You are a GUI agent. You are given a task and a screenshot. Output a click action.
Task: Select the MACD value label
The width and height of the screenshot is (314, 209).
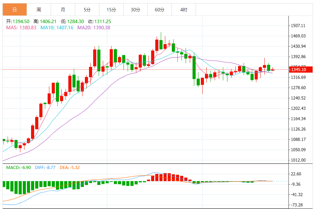point(19,167)
